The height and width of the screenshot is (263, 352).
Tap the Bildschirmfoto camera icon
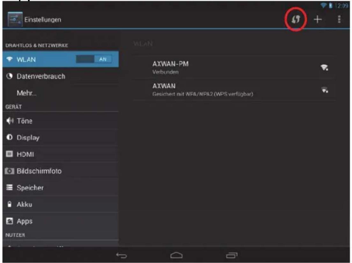(x=10, y=171)
